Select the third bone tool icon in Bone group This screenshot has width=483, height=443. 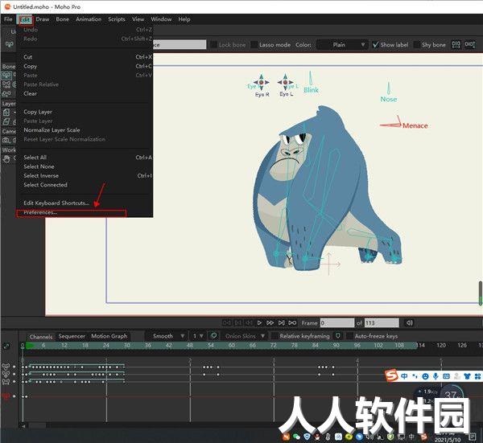point(6,93)
